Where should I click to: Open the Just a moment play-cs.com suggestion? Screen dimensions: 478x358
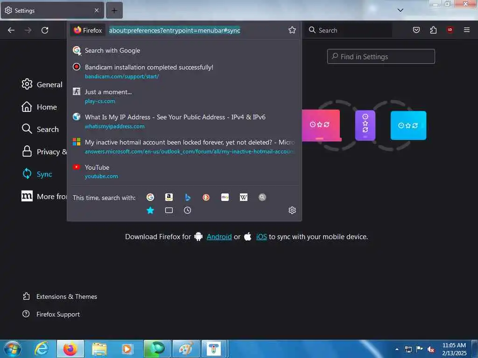tap(184, 96)
